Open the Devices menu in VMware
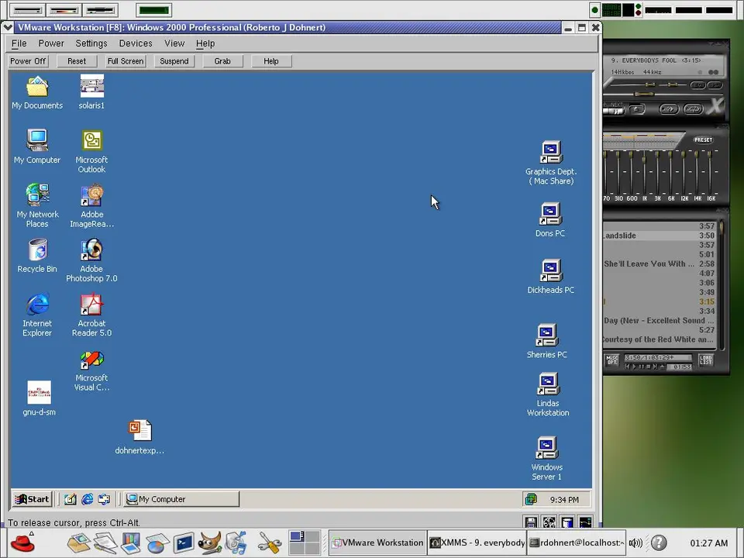Image resolution: width=744 pixels, height=558 pixels. 135,43
